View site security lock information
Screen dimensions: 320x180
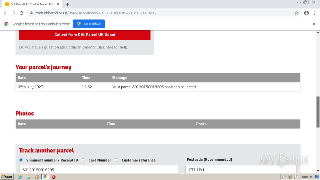(x=31, y=13)
